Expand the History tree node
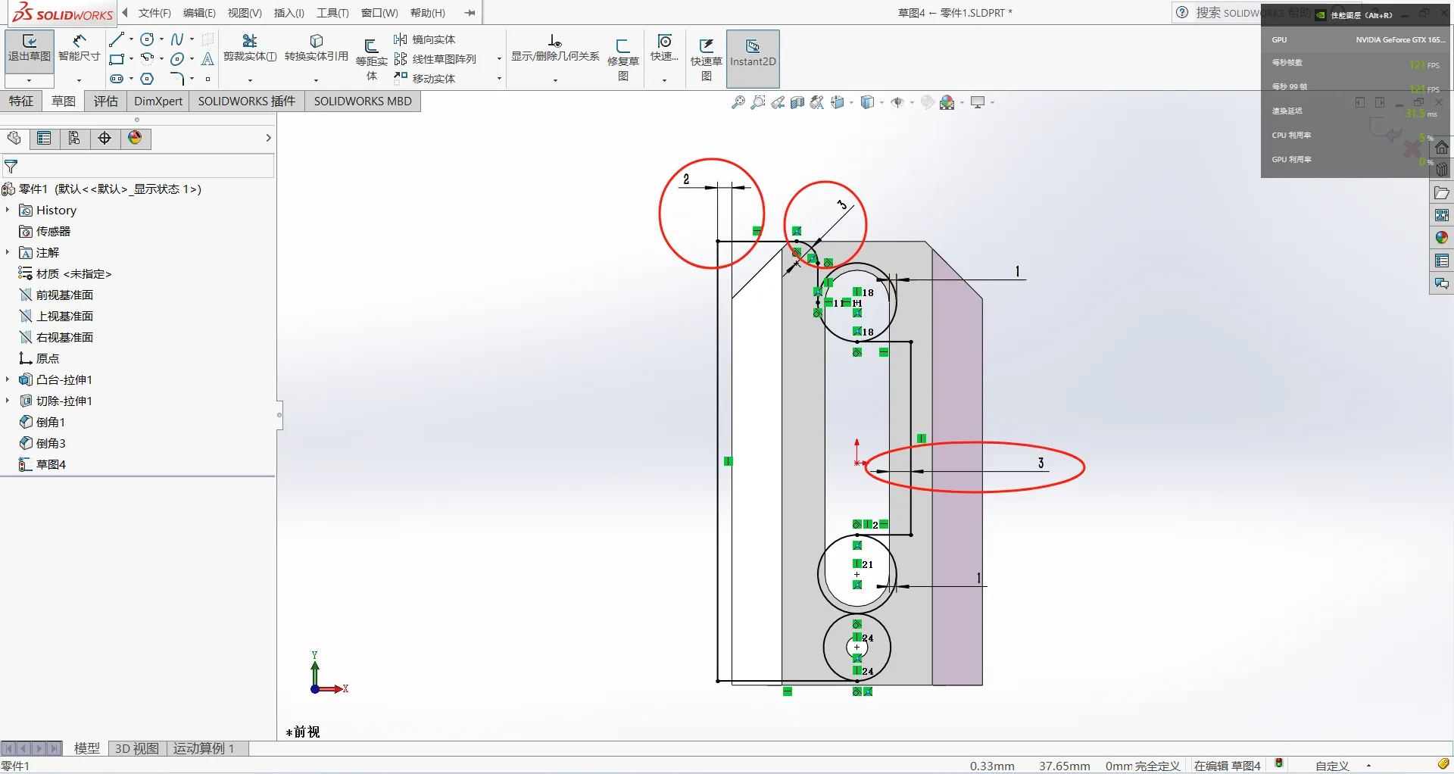 pyautogui.click(x=8, y=210)
